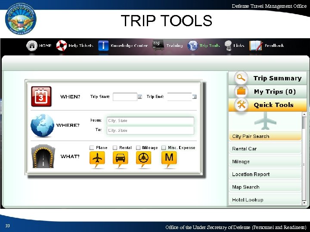Select City Pair Search tool
310x232 pixels.
point(265,136)
